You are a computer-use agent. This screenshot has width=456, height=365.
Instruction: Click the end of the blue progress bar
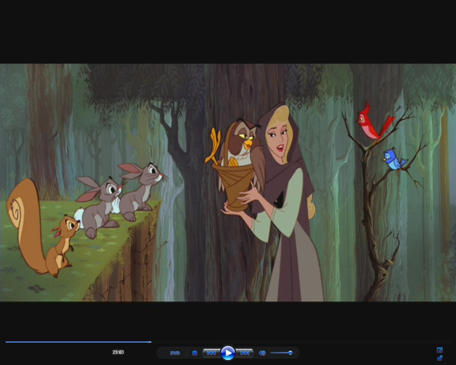pos(151,342)
